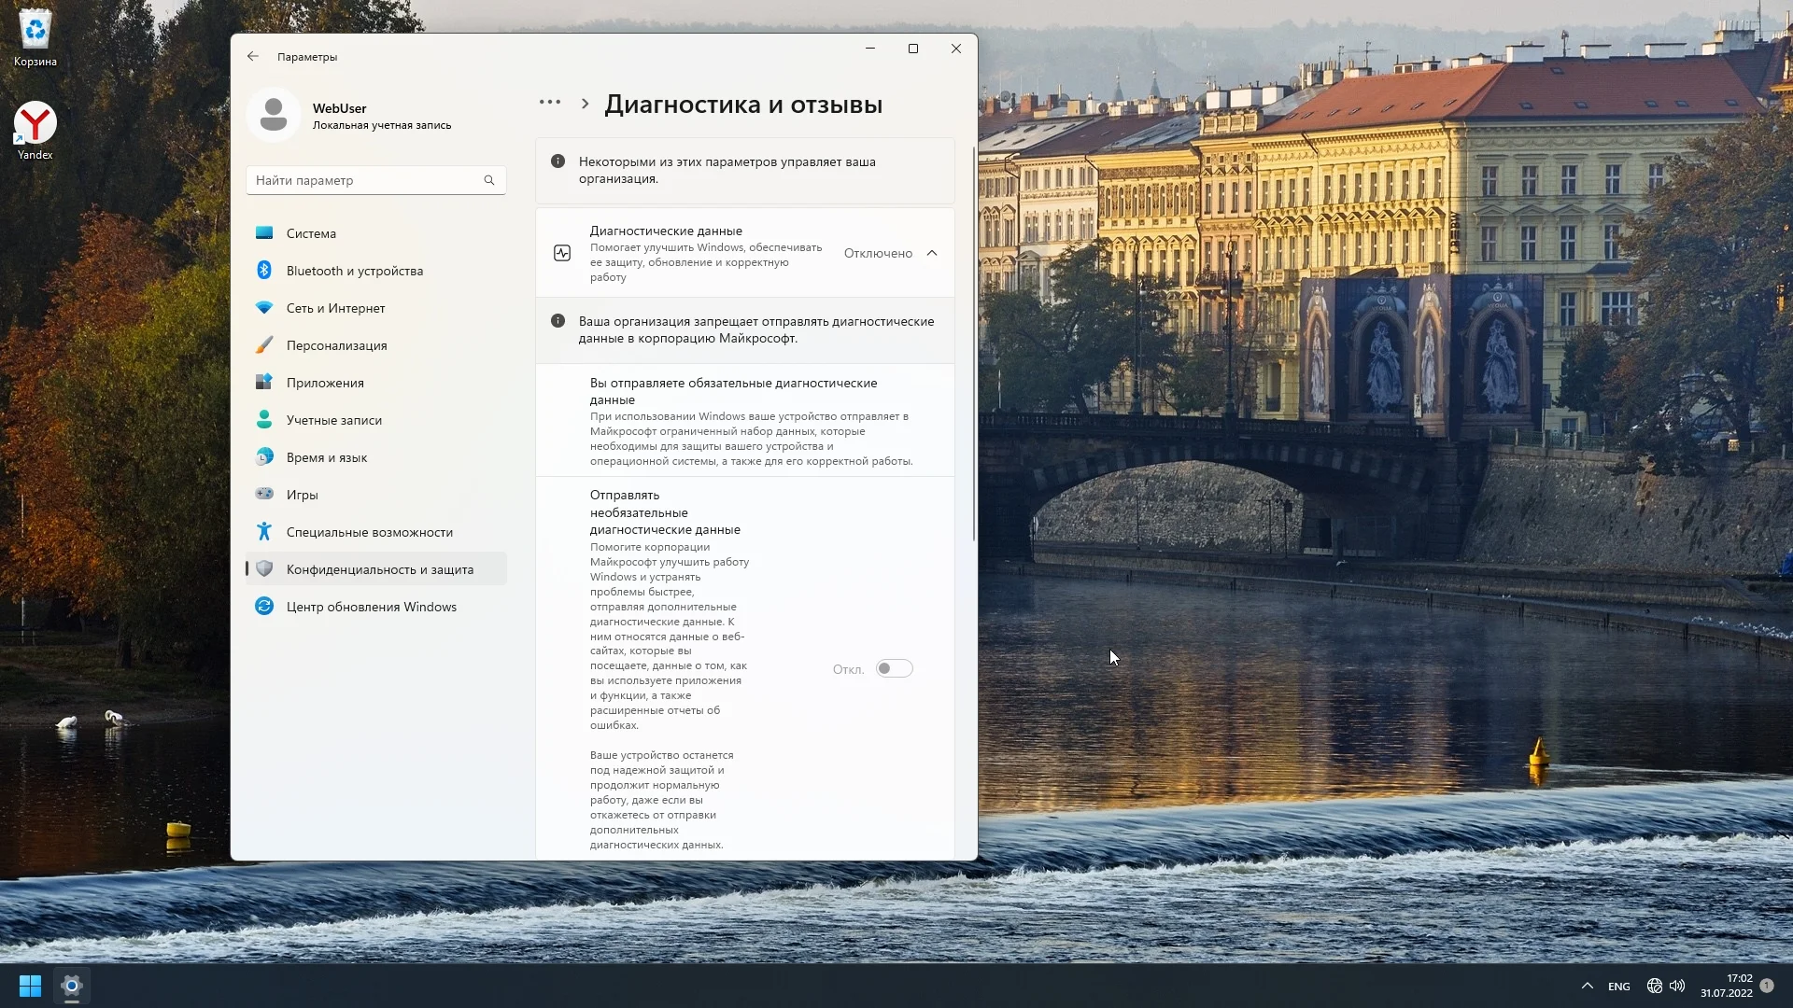1793x1008 pixels.
Task: Go to Учетные записи section
Action: coord(333,420)
